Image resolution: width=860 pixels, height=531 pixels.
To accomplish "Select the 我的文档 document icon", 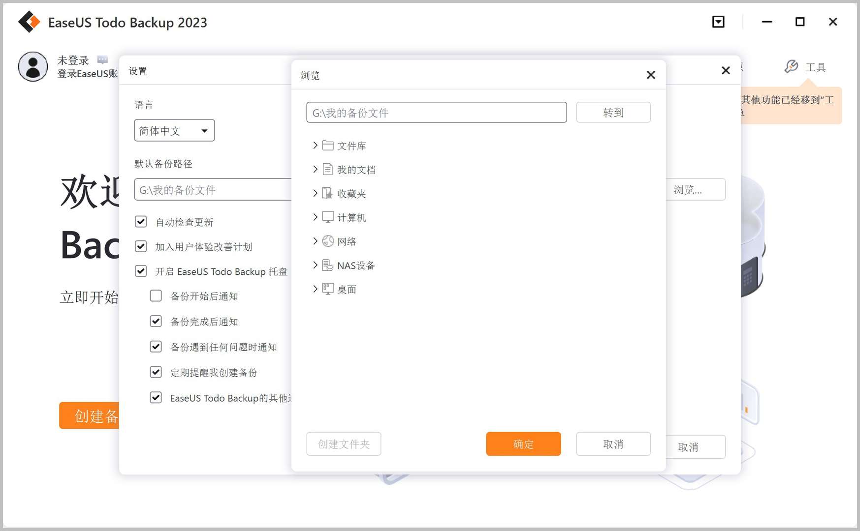I will (327, 169).
